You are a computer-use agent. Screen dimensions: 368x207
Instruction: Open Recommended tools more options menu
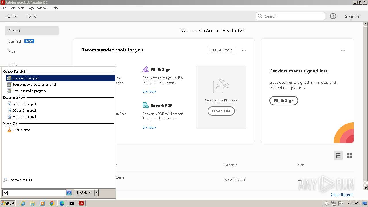244,50
